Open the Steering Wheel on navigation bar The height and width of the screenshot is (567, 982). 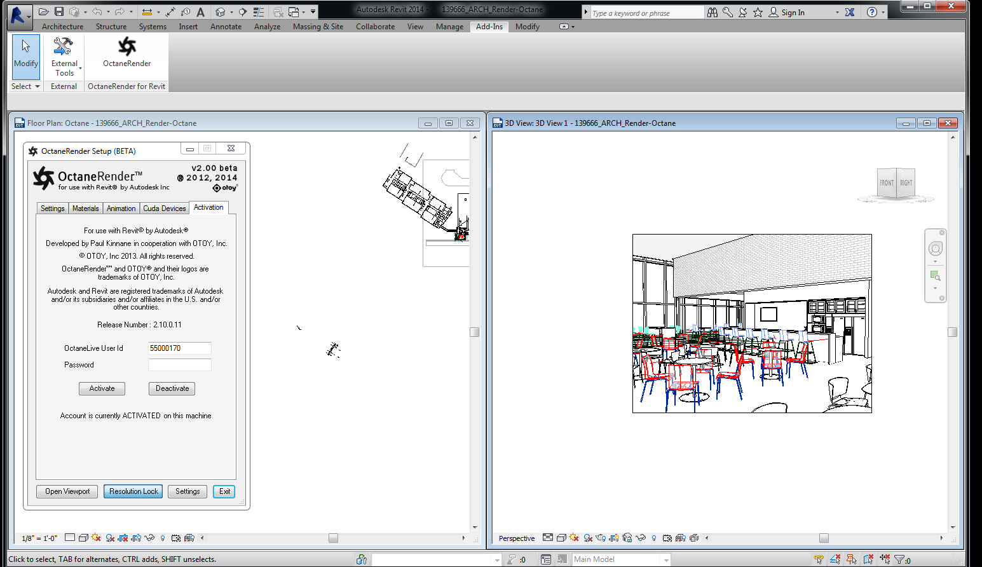935,249
